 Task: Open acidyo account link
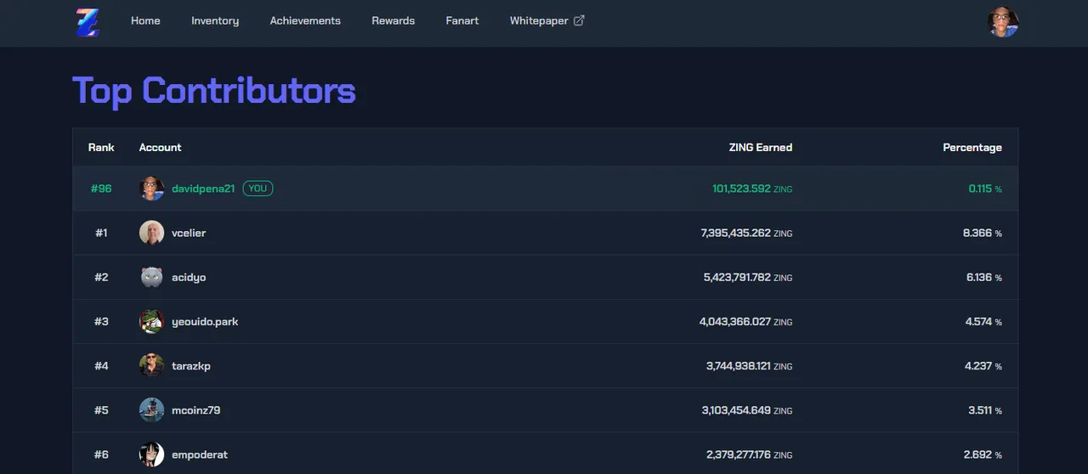point(189,277)
